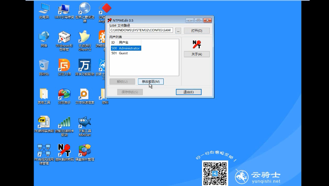Open 下载工具 MiniGet fish icon

pyautogui.click(x=85, y=127)
